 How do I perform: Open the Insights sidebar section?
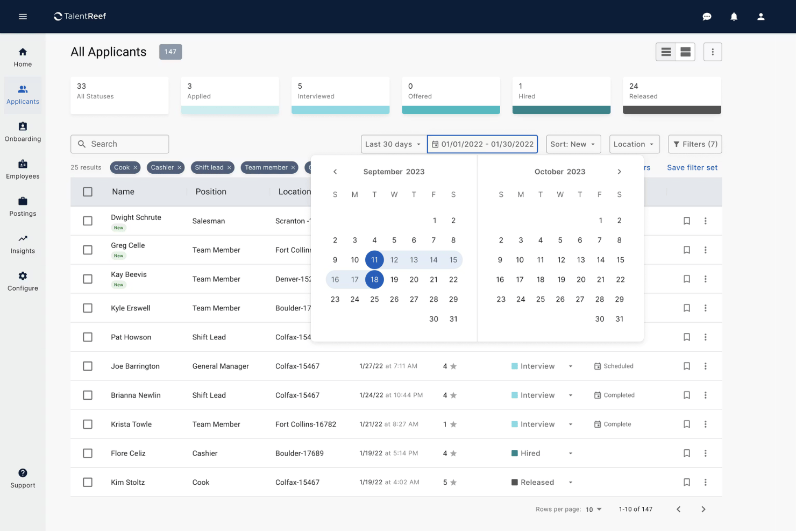[x=23, y=244]
